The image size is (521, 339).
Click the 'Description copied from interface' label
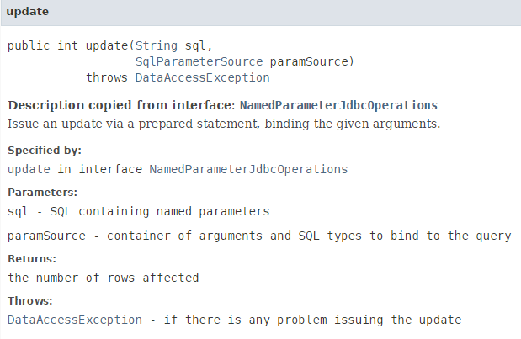pyautogui.click(x=120, y=106)
